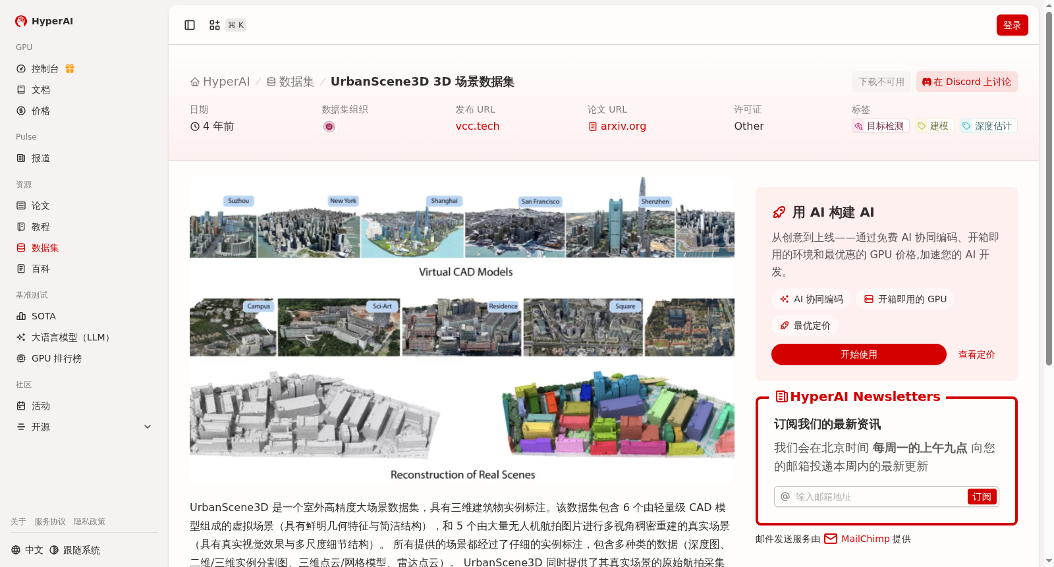This screenshot has width=1054, height=567.
Task: Go to HyperAI home breadcrumb
Action: pos(220,82)
